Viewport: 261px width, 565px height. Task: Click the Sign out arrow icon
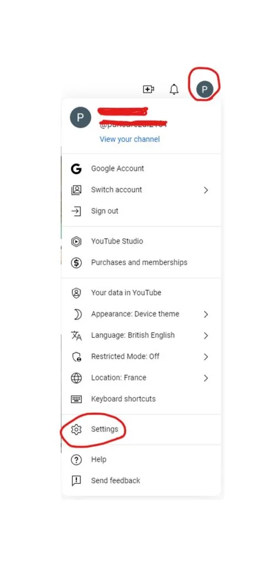pyautogui.click(x=76, y=211)
